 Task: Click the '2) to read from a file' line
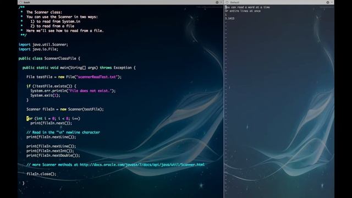52,26
